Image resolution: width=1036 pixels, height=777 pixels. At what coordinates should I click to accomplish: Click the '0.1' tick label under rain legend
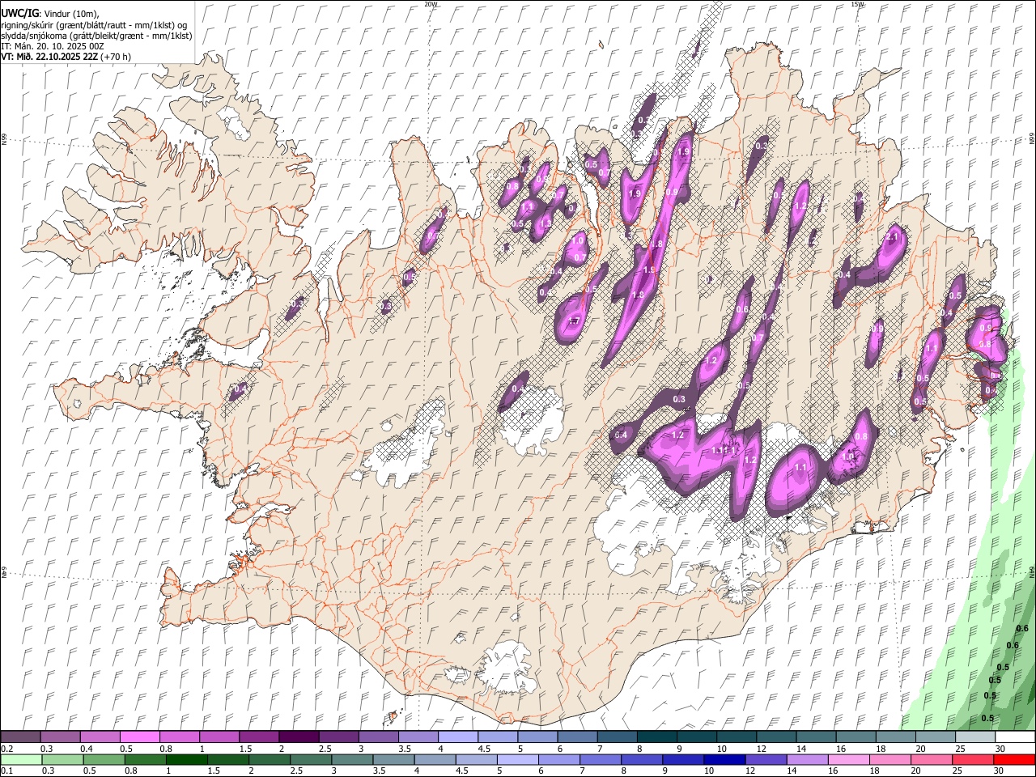point(6,771)
